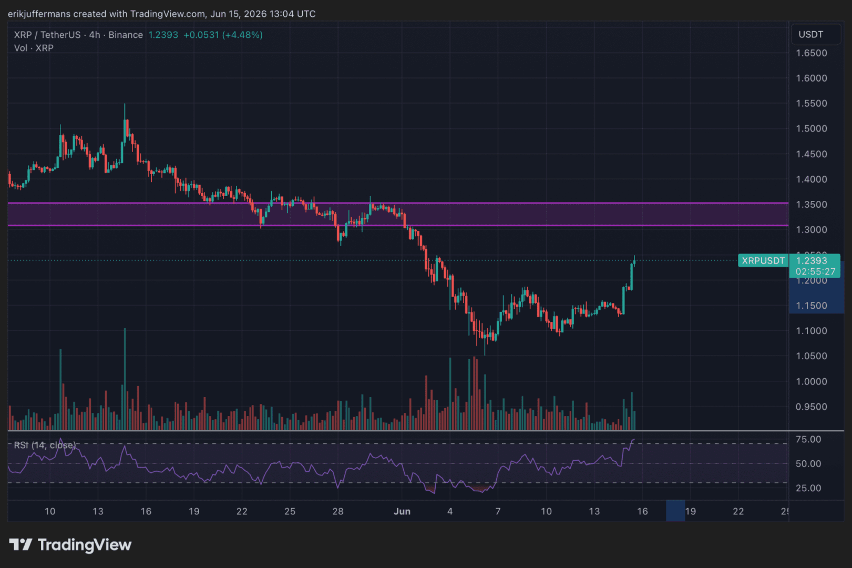Click the RSI 75.00 axis label
Image resolution: width=852 pixels, height=568 pixels.
808,440
